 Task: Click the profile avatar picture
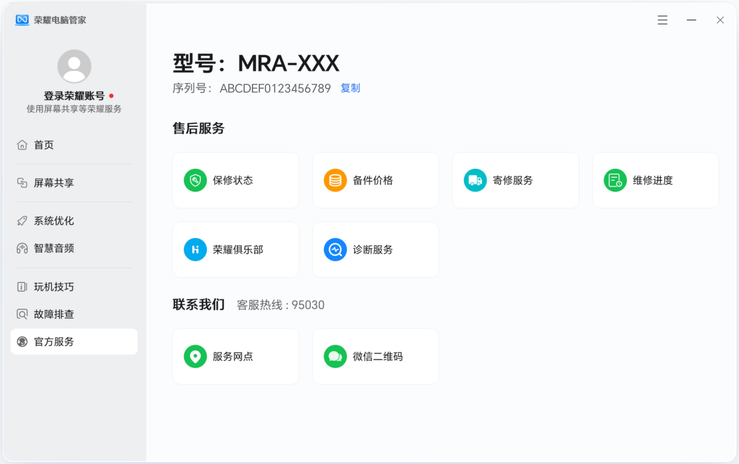click(x=74, y=67)
